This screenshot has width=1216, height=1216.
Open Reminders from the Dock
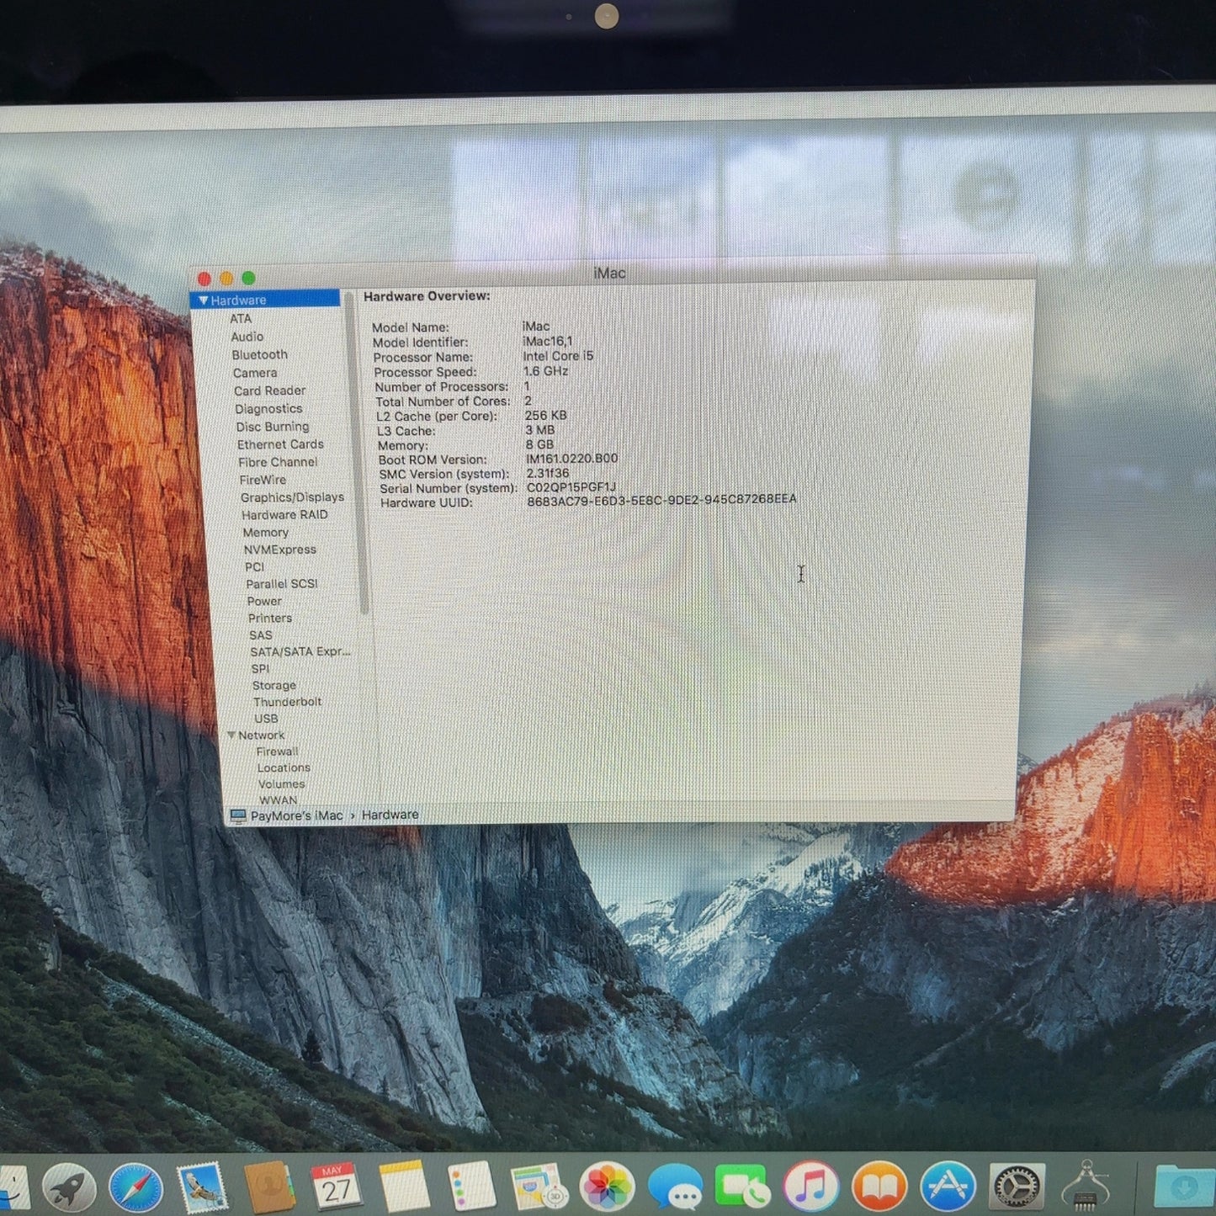click(x=471, y=1187)
